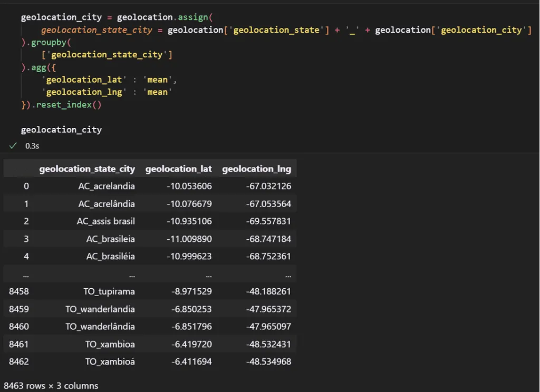The image size is (540, 392).
Task: Select the geolocation_lat column header in the table
Action: point(178,169)
